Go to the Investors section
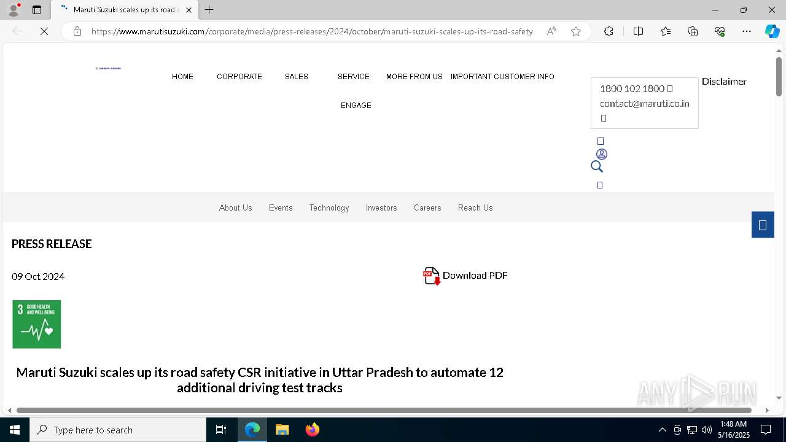The image size is (786, 442). [x=381, y=207]
